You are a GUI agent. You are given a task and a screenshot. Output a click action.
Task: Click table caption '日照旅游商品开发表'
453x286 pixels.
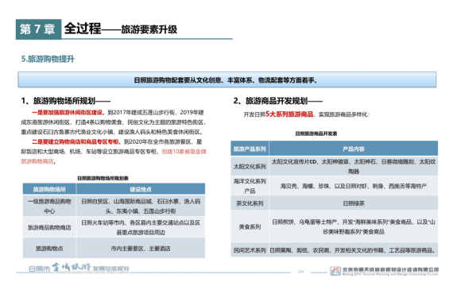pos(316,133)
